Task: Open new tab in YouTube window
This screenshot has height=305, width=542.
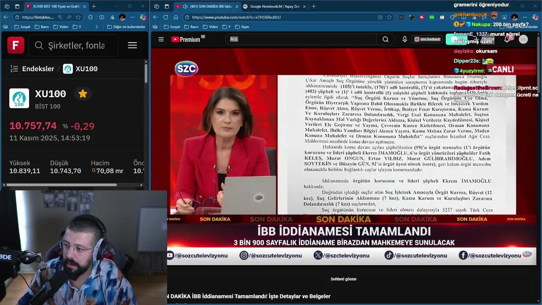Action: [314, 6]
